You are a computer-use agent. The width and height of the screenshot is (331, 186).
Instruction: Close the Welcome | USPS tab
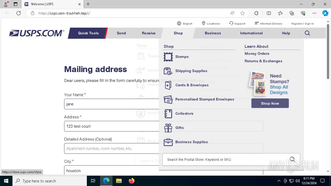coord(79,4)
